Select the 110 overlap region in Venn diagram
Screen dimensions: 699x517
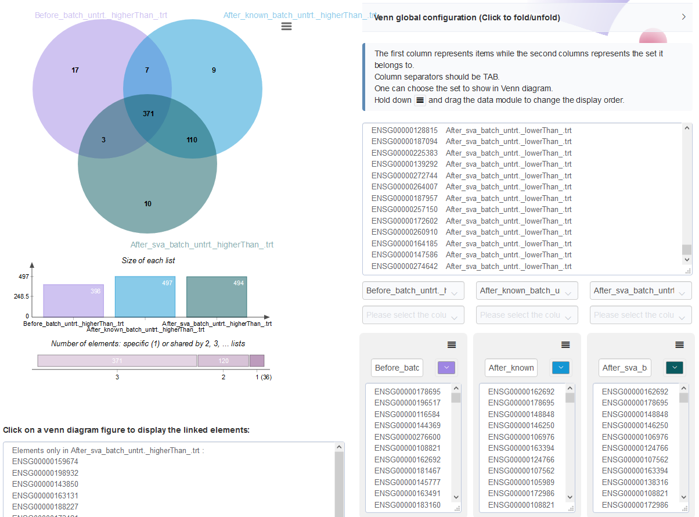192,140
